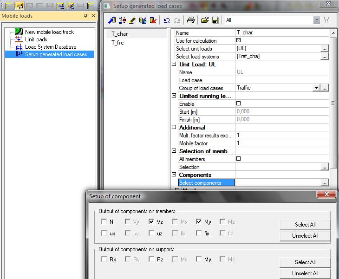Click the undo arrow in toolbar

(167, 20)
